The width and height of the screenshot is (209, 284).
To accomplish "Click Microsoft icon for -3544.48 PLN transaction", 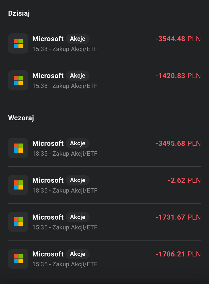I will (18, 43).
